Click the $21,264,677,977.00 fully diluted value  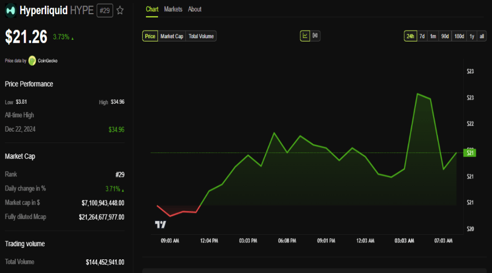(102, 217)
